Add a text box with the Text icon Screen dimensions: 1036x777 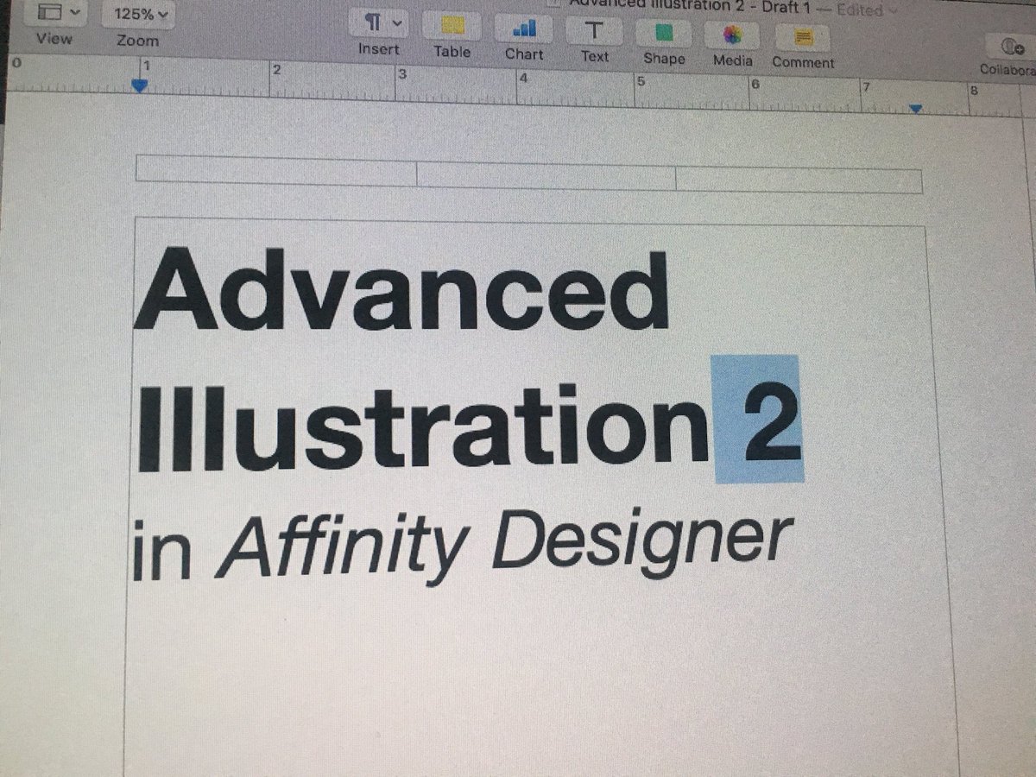pyautogui.click(x=594, y=31)
